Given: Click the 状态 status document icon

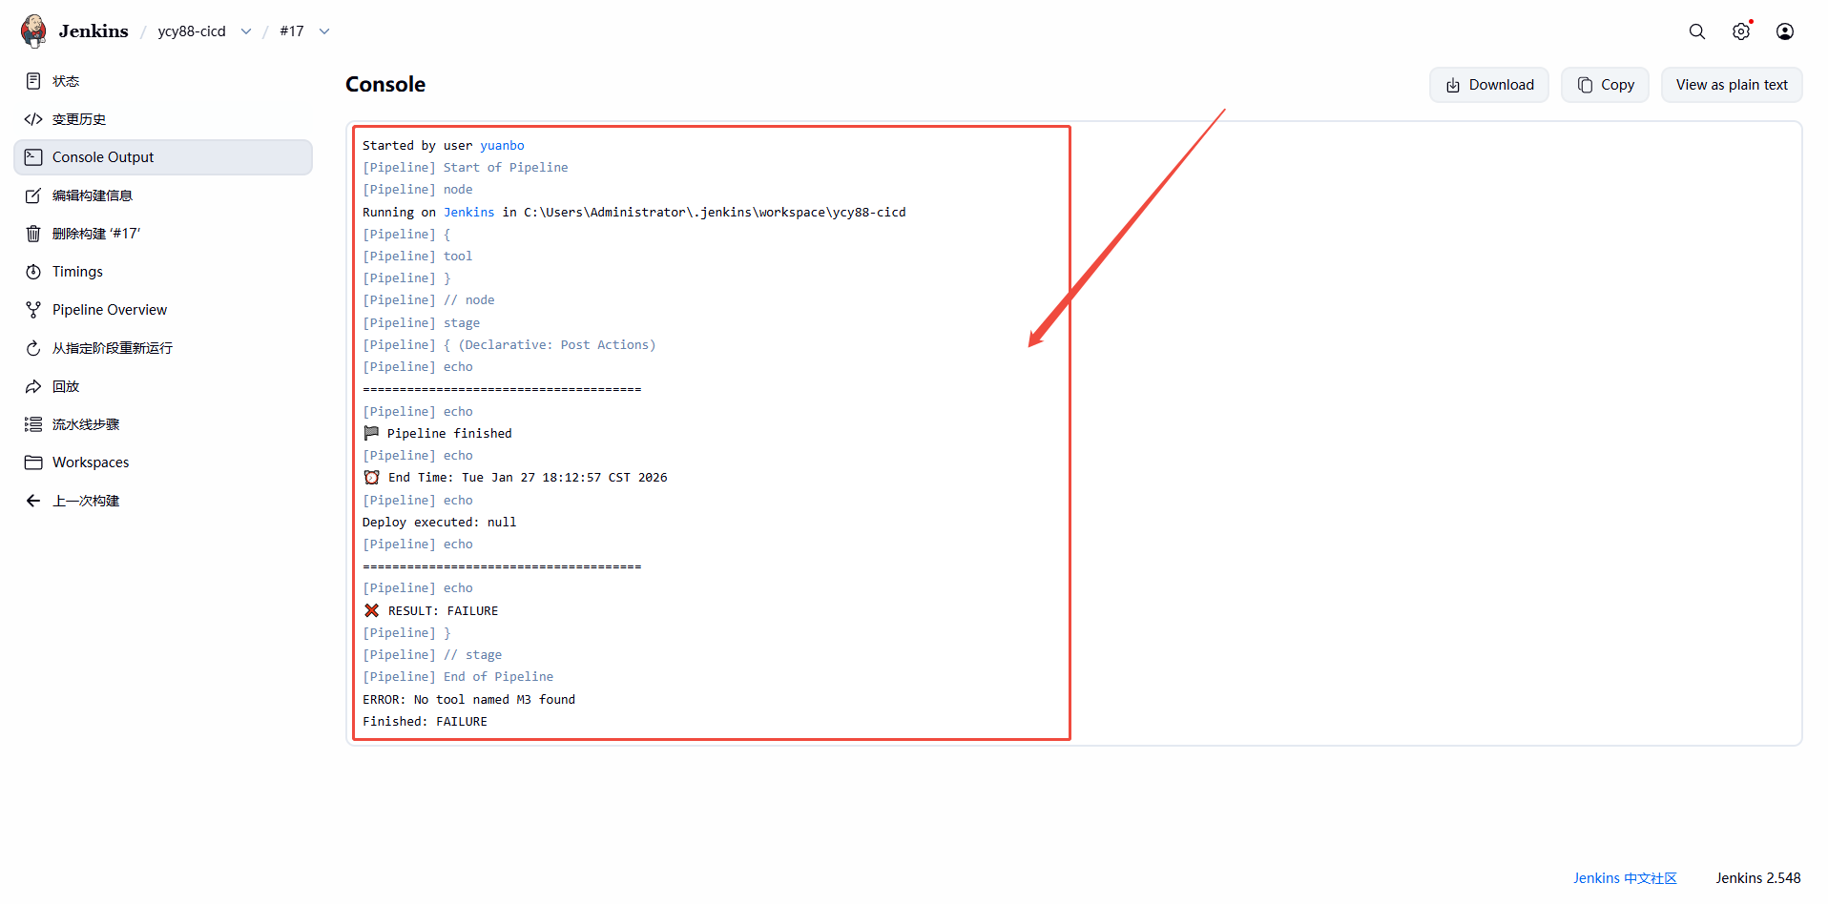Looking at the screenshot, I should (33, 81).
